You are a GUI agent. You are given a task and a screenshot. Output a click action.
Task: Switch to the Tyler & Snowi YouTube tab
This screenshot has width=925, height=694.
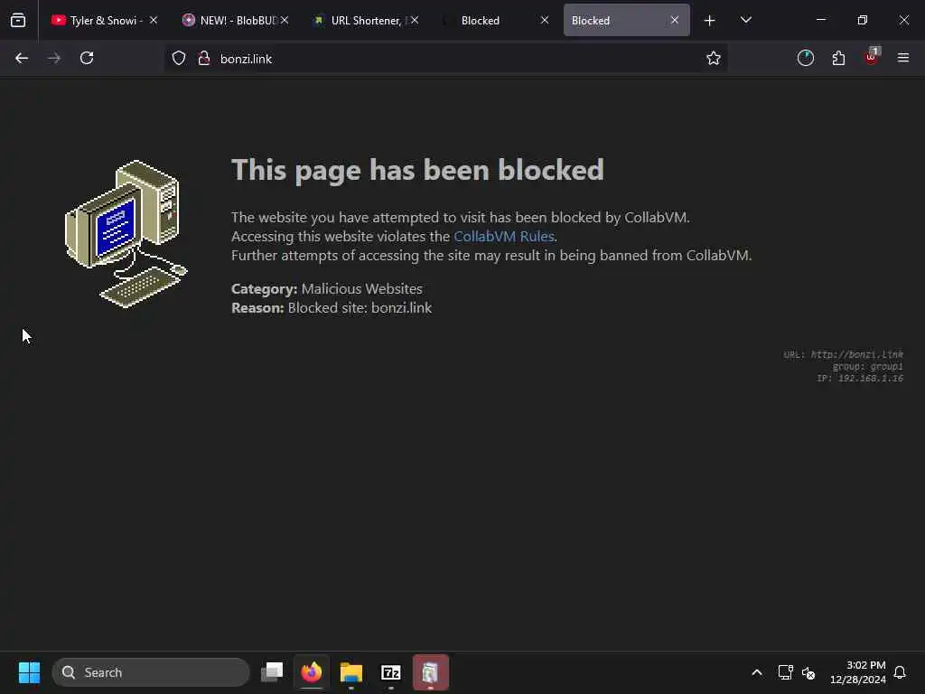pos(105,20)
